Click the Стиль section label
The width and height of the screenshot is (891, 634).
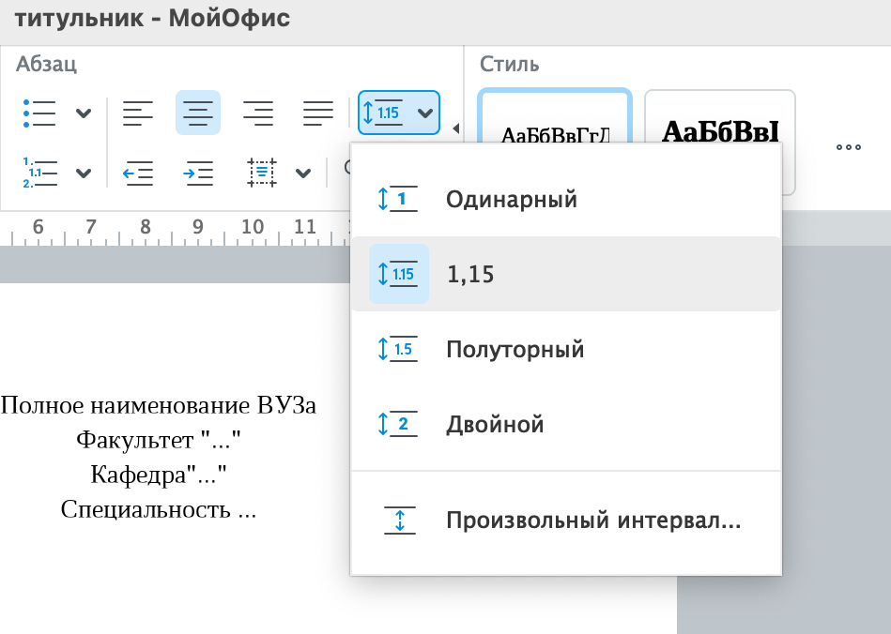pyautogui.click(x=509, y=64)
